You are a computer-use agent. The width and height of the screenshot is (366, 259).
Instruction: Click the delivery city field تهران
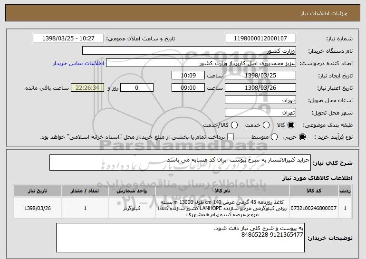coord(260,113)
